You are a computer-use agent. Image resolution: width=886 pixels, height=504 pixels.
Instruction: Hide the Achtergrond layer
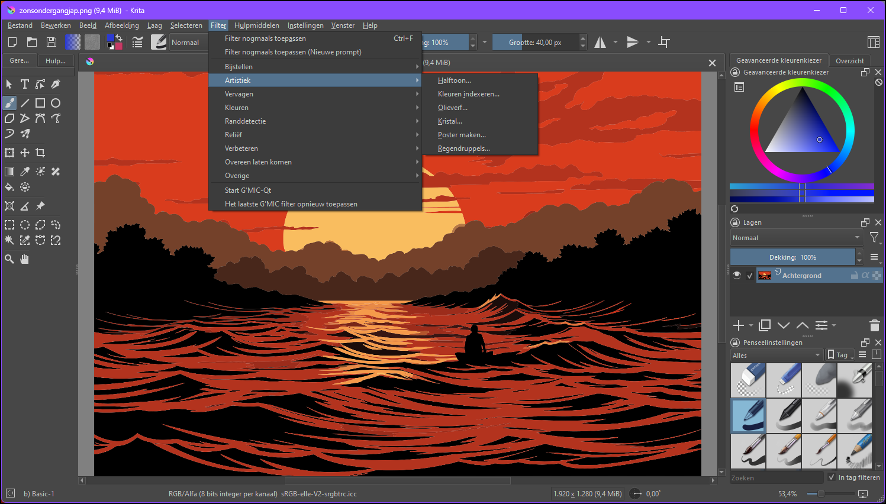(x=737, y=275)
